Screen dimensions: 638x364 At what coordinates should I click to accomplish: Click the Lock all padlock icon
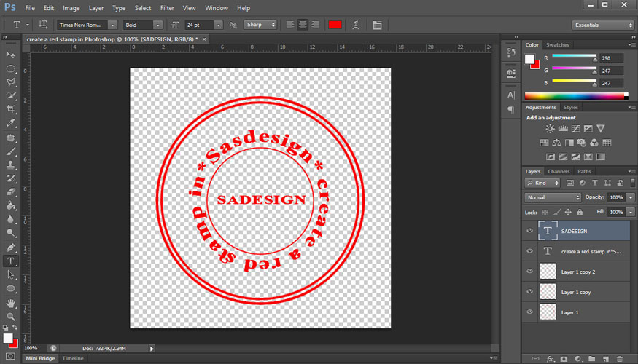pos(580,212)
